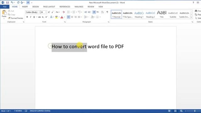Open the Change Case dropdown
201x113 pixels.
58,12
